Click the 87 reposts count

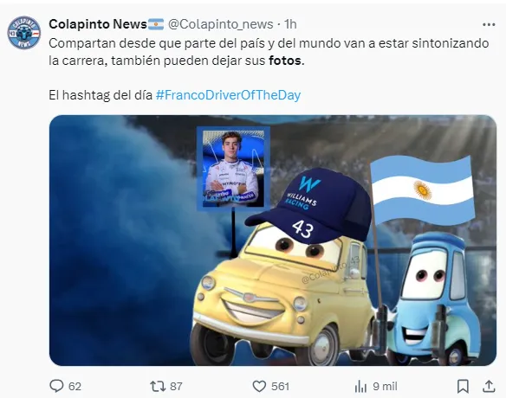point(176,386)
